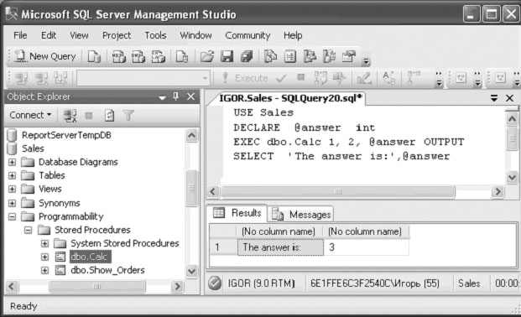Screen dimensions: 521x317
Task: Parse the query with checkmark icon
Action: coord(281,79)
